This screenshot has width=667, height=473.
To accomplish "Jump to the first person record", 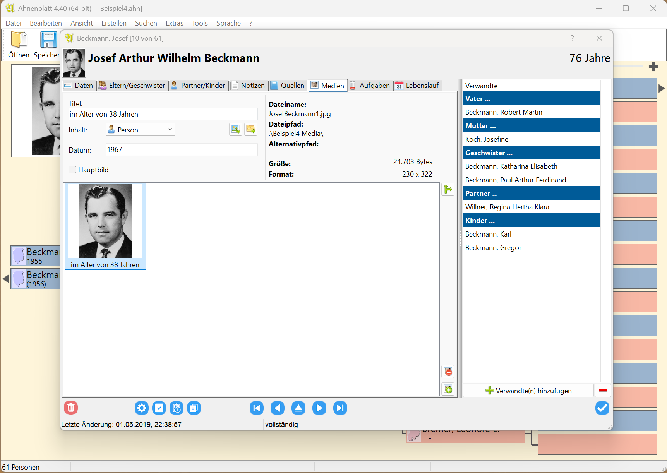I will click(257, 408).
